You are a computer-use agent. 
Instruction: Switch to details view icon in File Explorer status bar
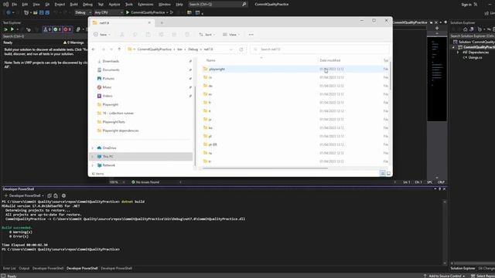[x=382, y=173]
